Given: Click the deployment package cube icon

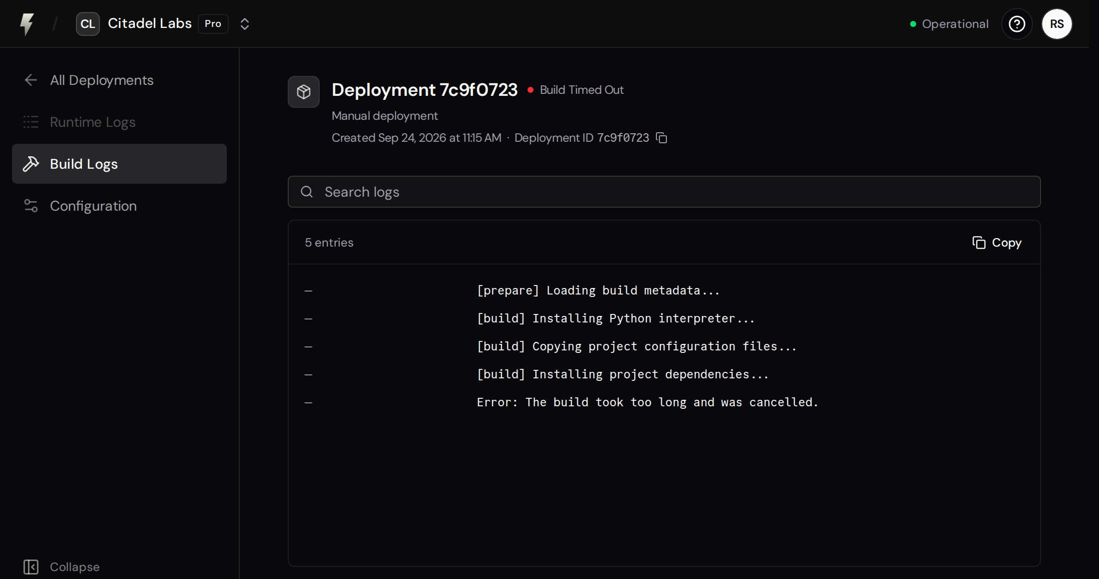Looking at the screenshot, I should pos(304,92).
